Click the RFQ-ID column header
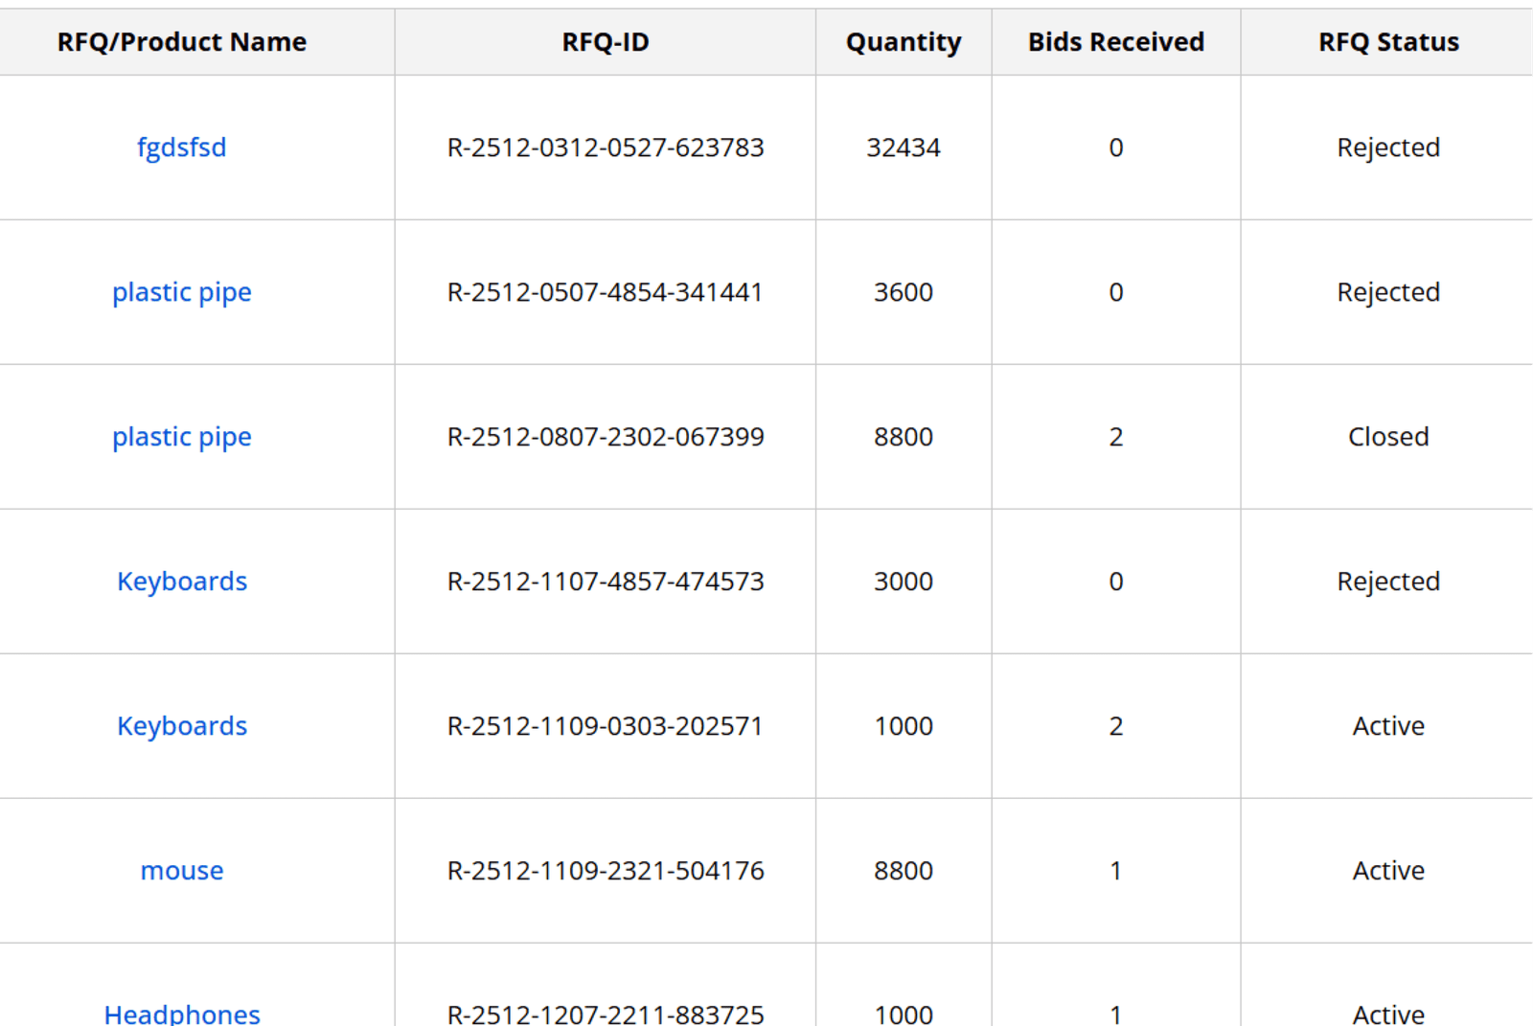Screen dimensions: 1533x1026 pyautogui.click(x=605, y=42)
